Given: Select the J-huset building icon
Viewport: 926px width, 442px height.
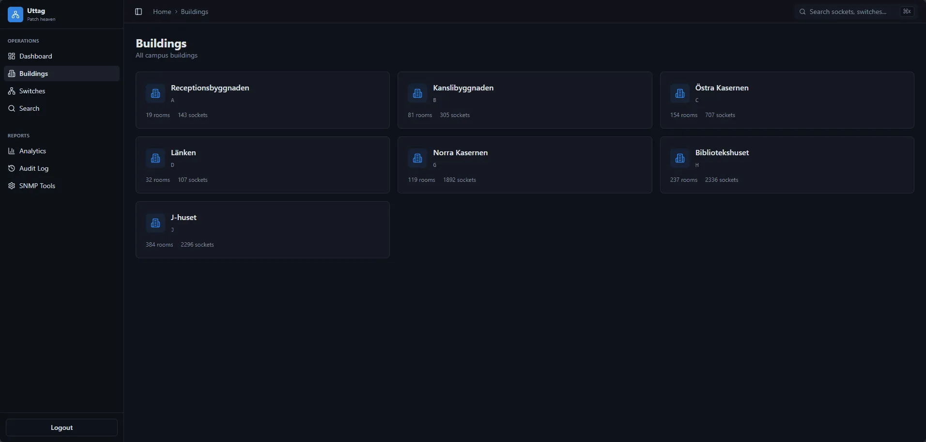Looking at the screenshot, I should coord(155,223).
